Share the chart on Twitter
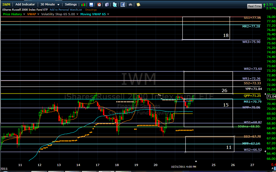 (115, 5)
